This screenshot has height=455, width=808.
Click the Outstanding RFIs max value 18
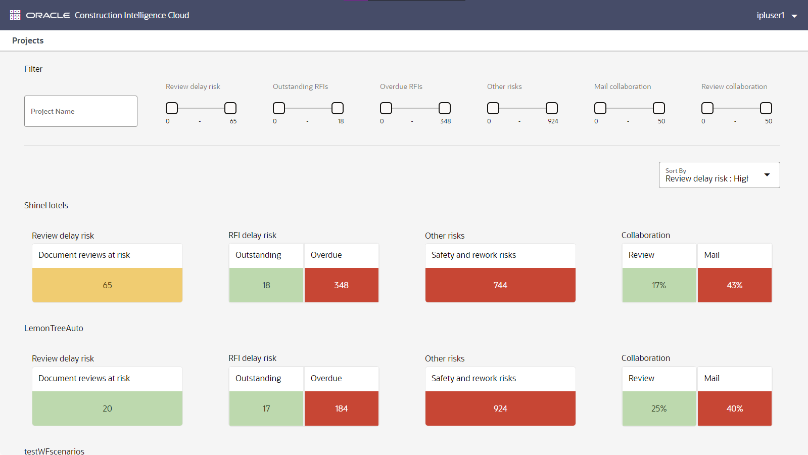pyautogui.click(x=341, y=121)
